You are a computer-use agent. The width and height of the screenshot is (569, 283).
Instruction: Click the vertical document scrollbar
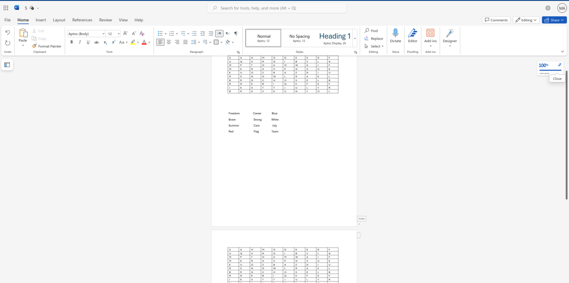tap(567, 135)
